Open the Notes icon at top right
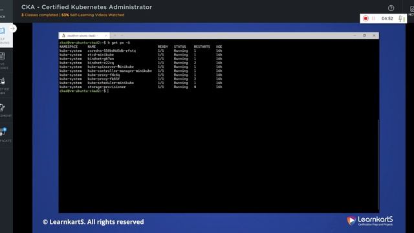 point(411,11)
